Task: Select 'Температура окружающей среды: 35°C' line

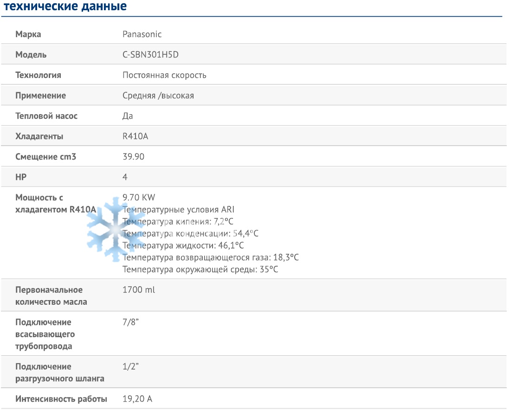Action: (200, 269)
